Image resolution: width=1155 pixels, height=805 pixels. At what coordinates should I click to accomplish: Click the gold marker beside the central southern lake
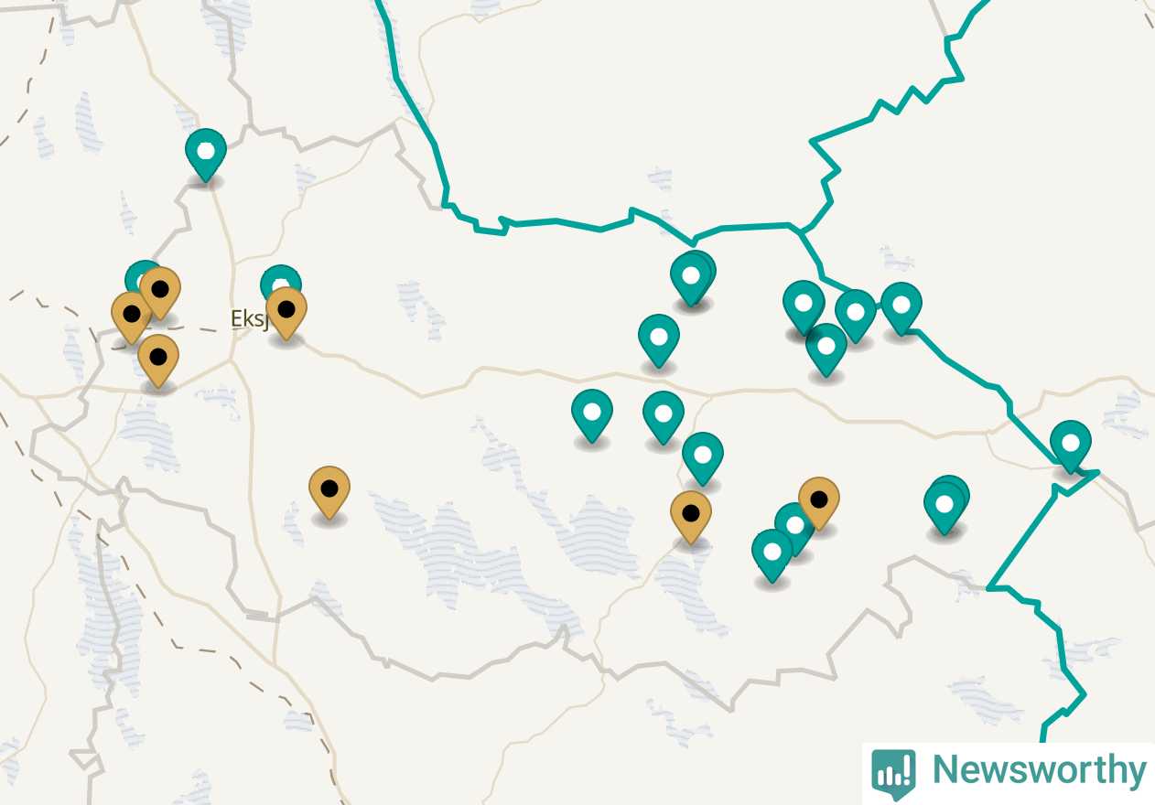pos(691,517)
